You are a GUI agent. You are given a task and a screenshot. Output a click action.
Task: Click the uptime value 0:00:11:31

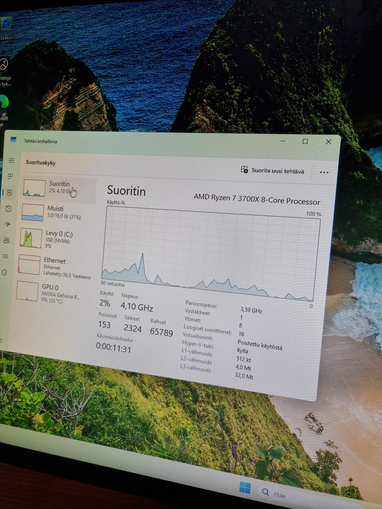click(x=113, y=349)
